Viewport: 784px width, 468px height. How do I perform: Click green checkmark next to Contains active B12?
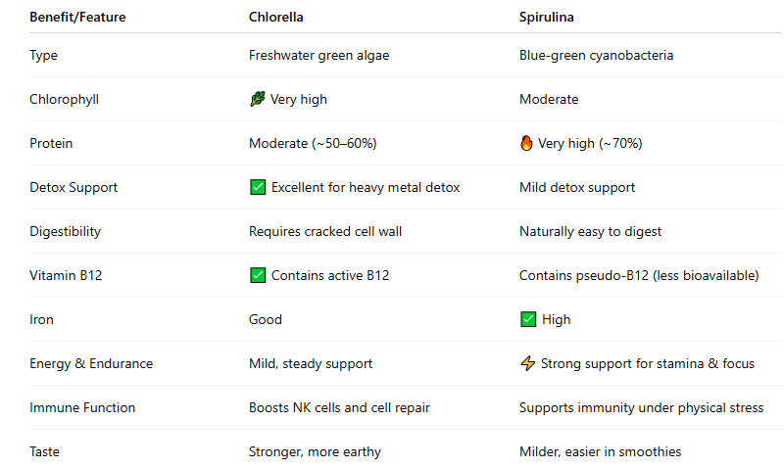pyautogui.click(x=258, y=275)
